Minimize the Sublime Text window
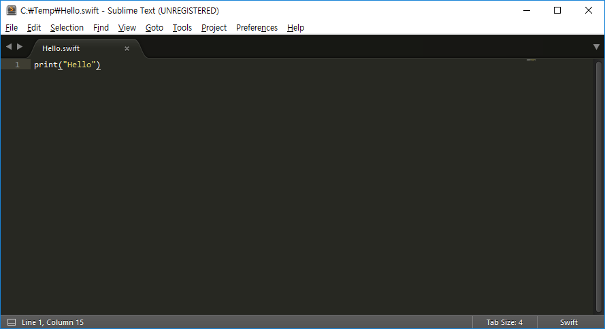Viewport: 605px width, 329px height. pos(527,10)
